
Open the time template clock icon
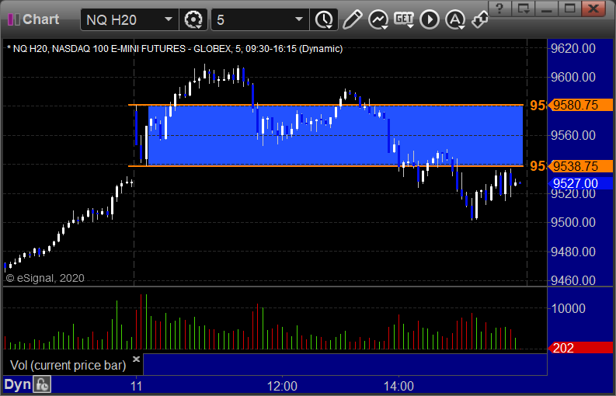coord(324,19)
